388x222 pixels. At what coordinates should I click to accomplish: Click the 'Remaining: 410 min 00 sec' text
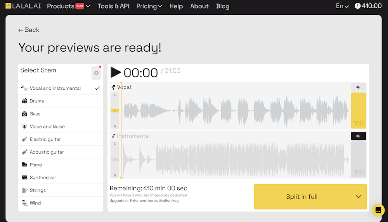(149, 188)
